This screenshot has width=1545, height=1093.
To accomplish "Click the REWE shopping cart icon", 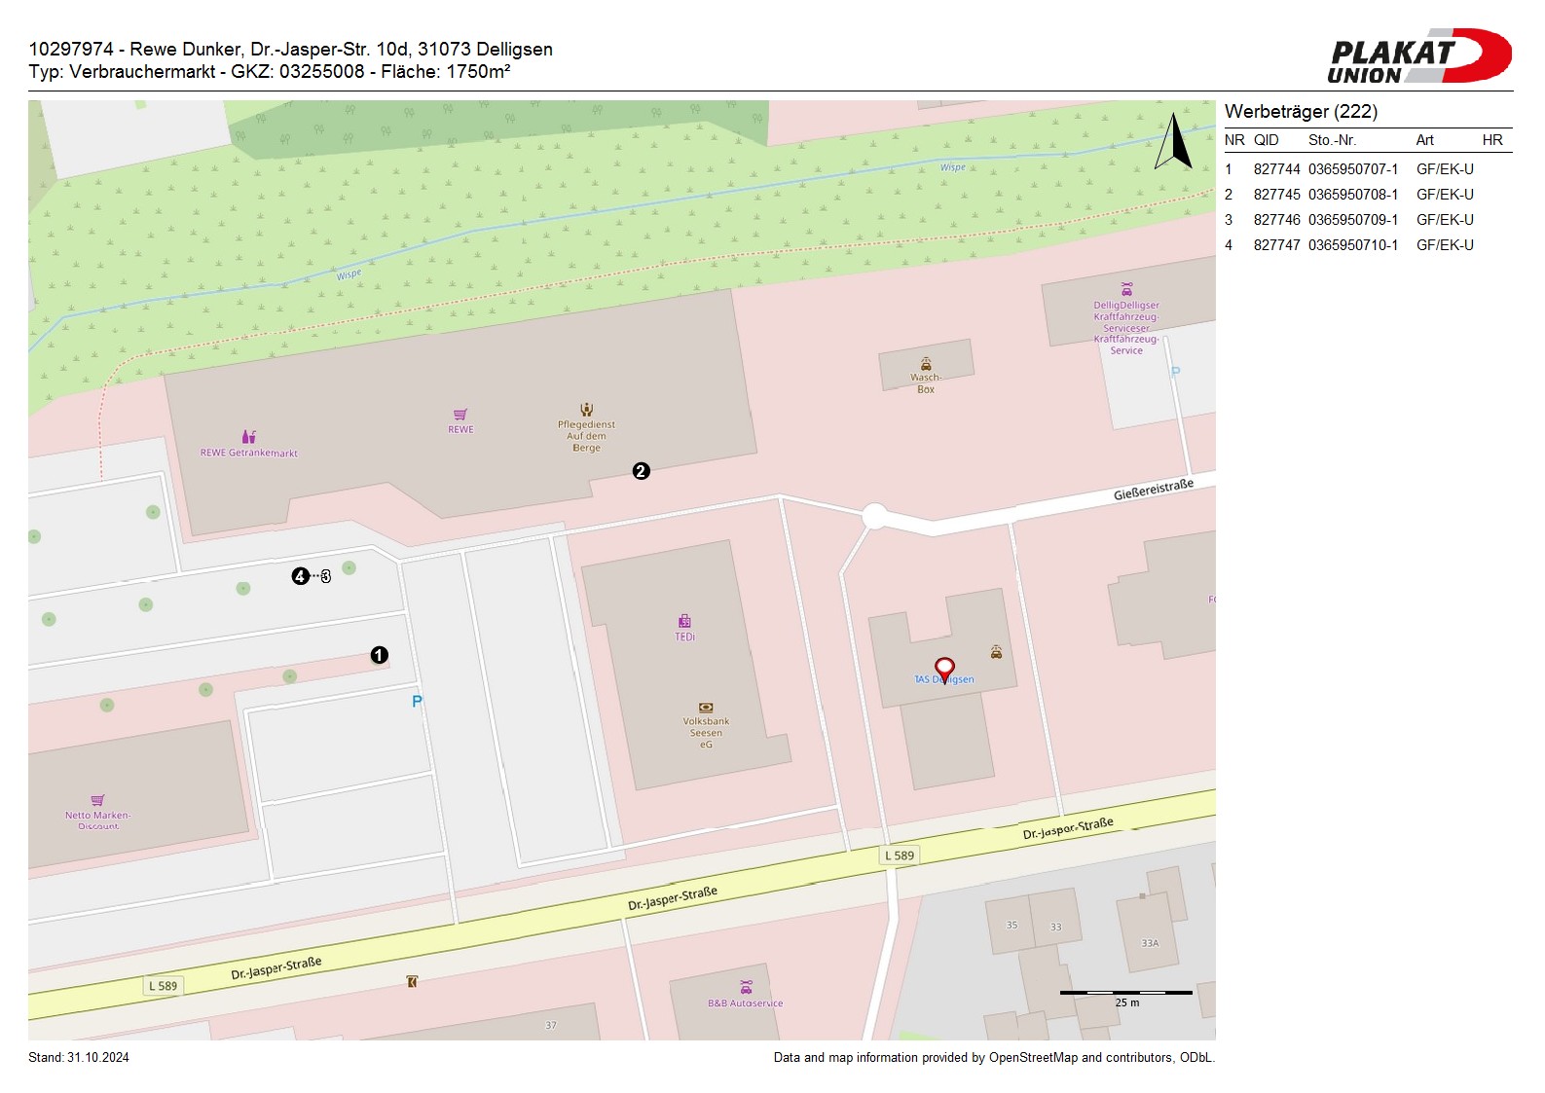I will point(460,416).
